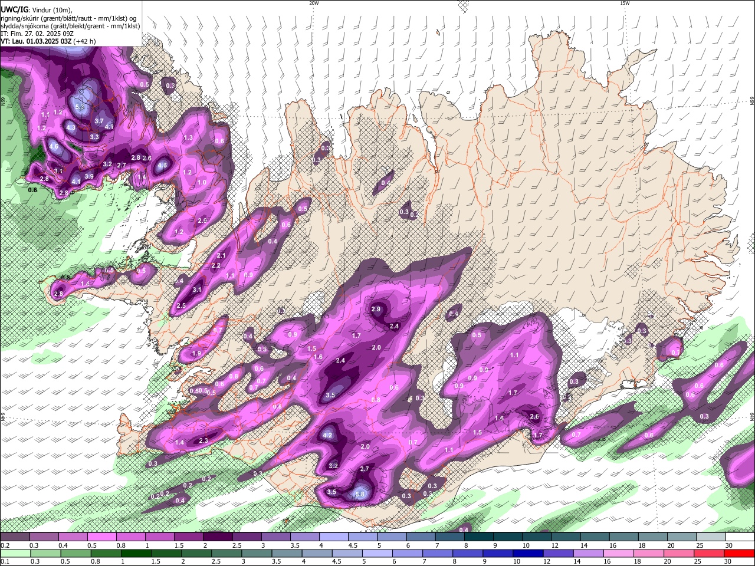Click the black 0.6 label over green area
This screenshot has height=566, width=755.
tap(32, 190)
